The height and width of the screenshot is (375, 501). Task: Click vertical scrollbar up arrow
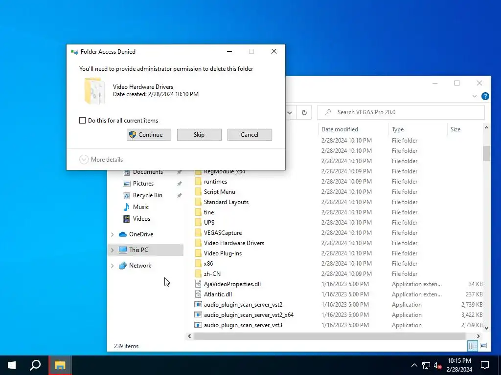pyautogui.click(x=486, y=127)
